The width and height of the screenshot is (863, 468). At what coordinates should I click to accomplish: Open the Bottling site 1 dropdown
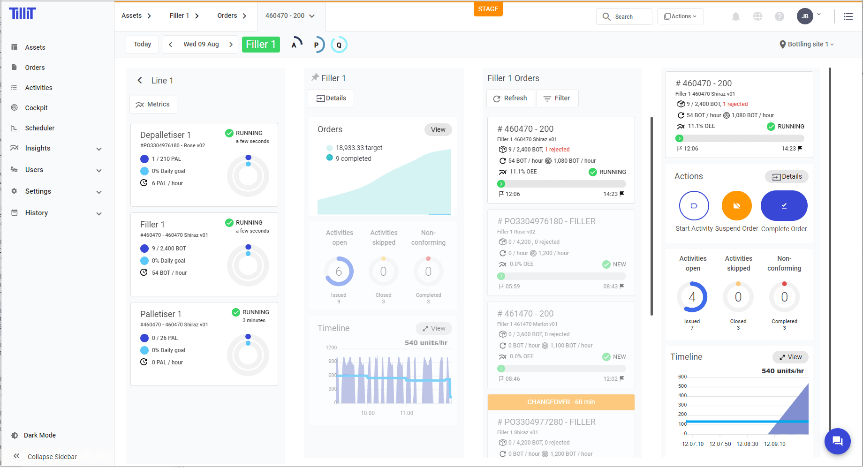click(807, 44)
